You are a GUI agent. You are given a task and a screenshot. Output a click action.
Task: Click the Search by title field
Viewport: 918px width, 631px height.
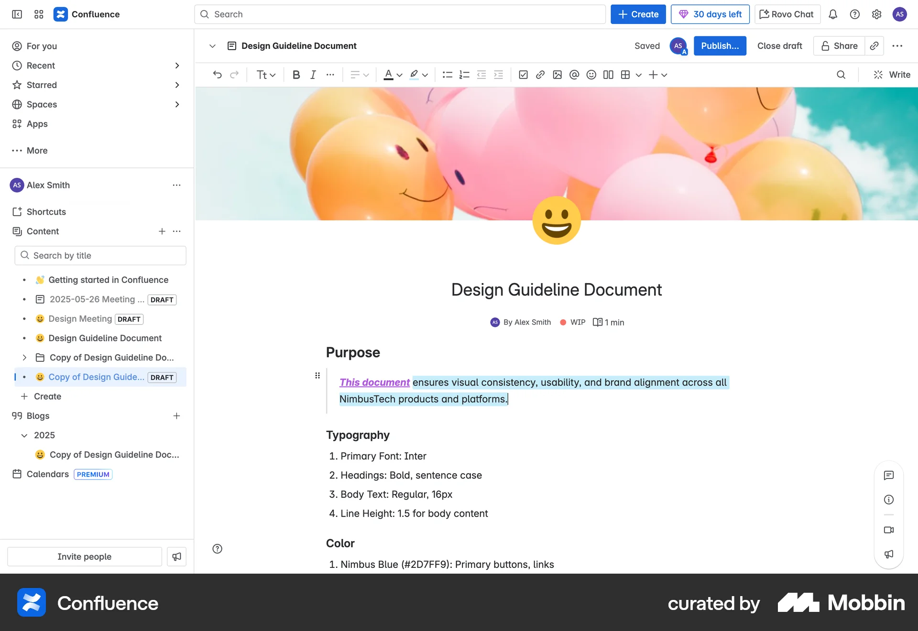100,255
